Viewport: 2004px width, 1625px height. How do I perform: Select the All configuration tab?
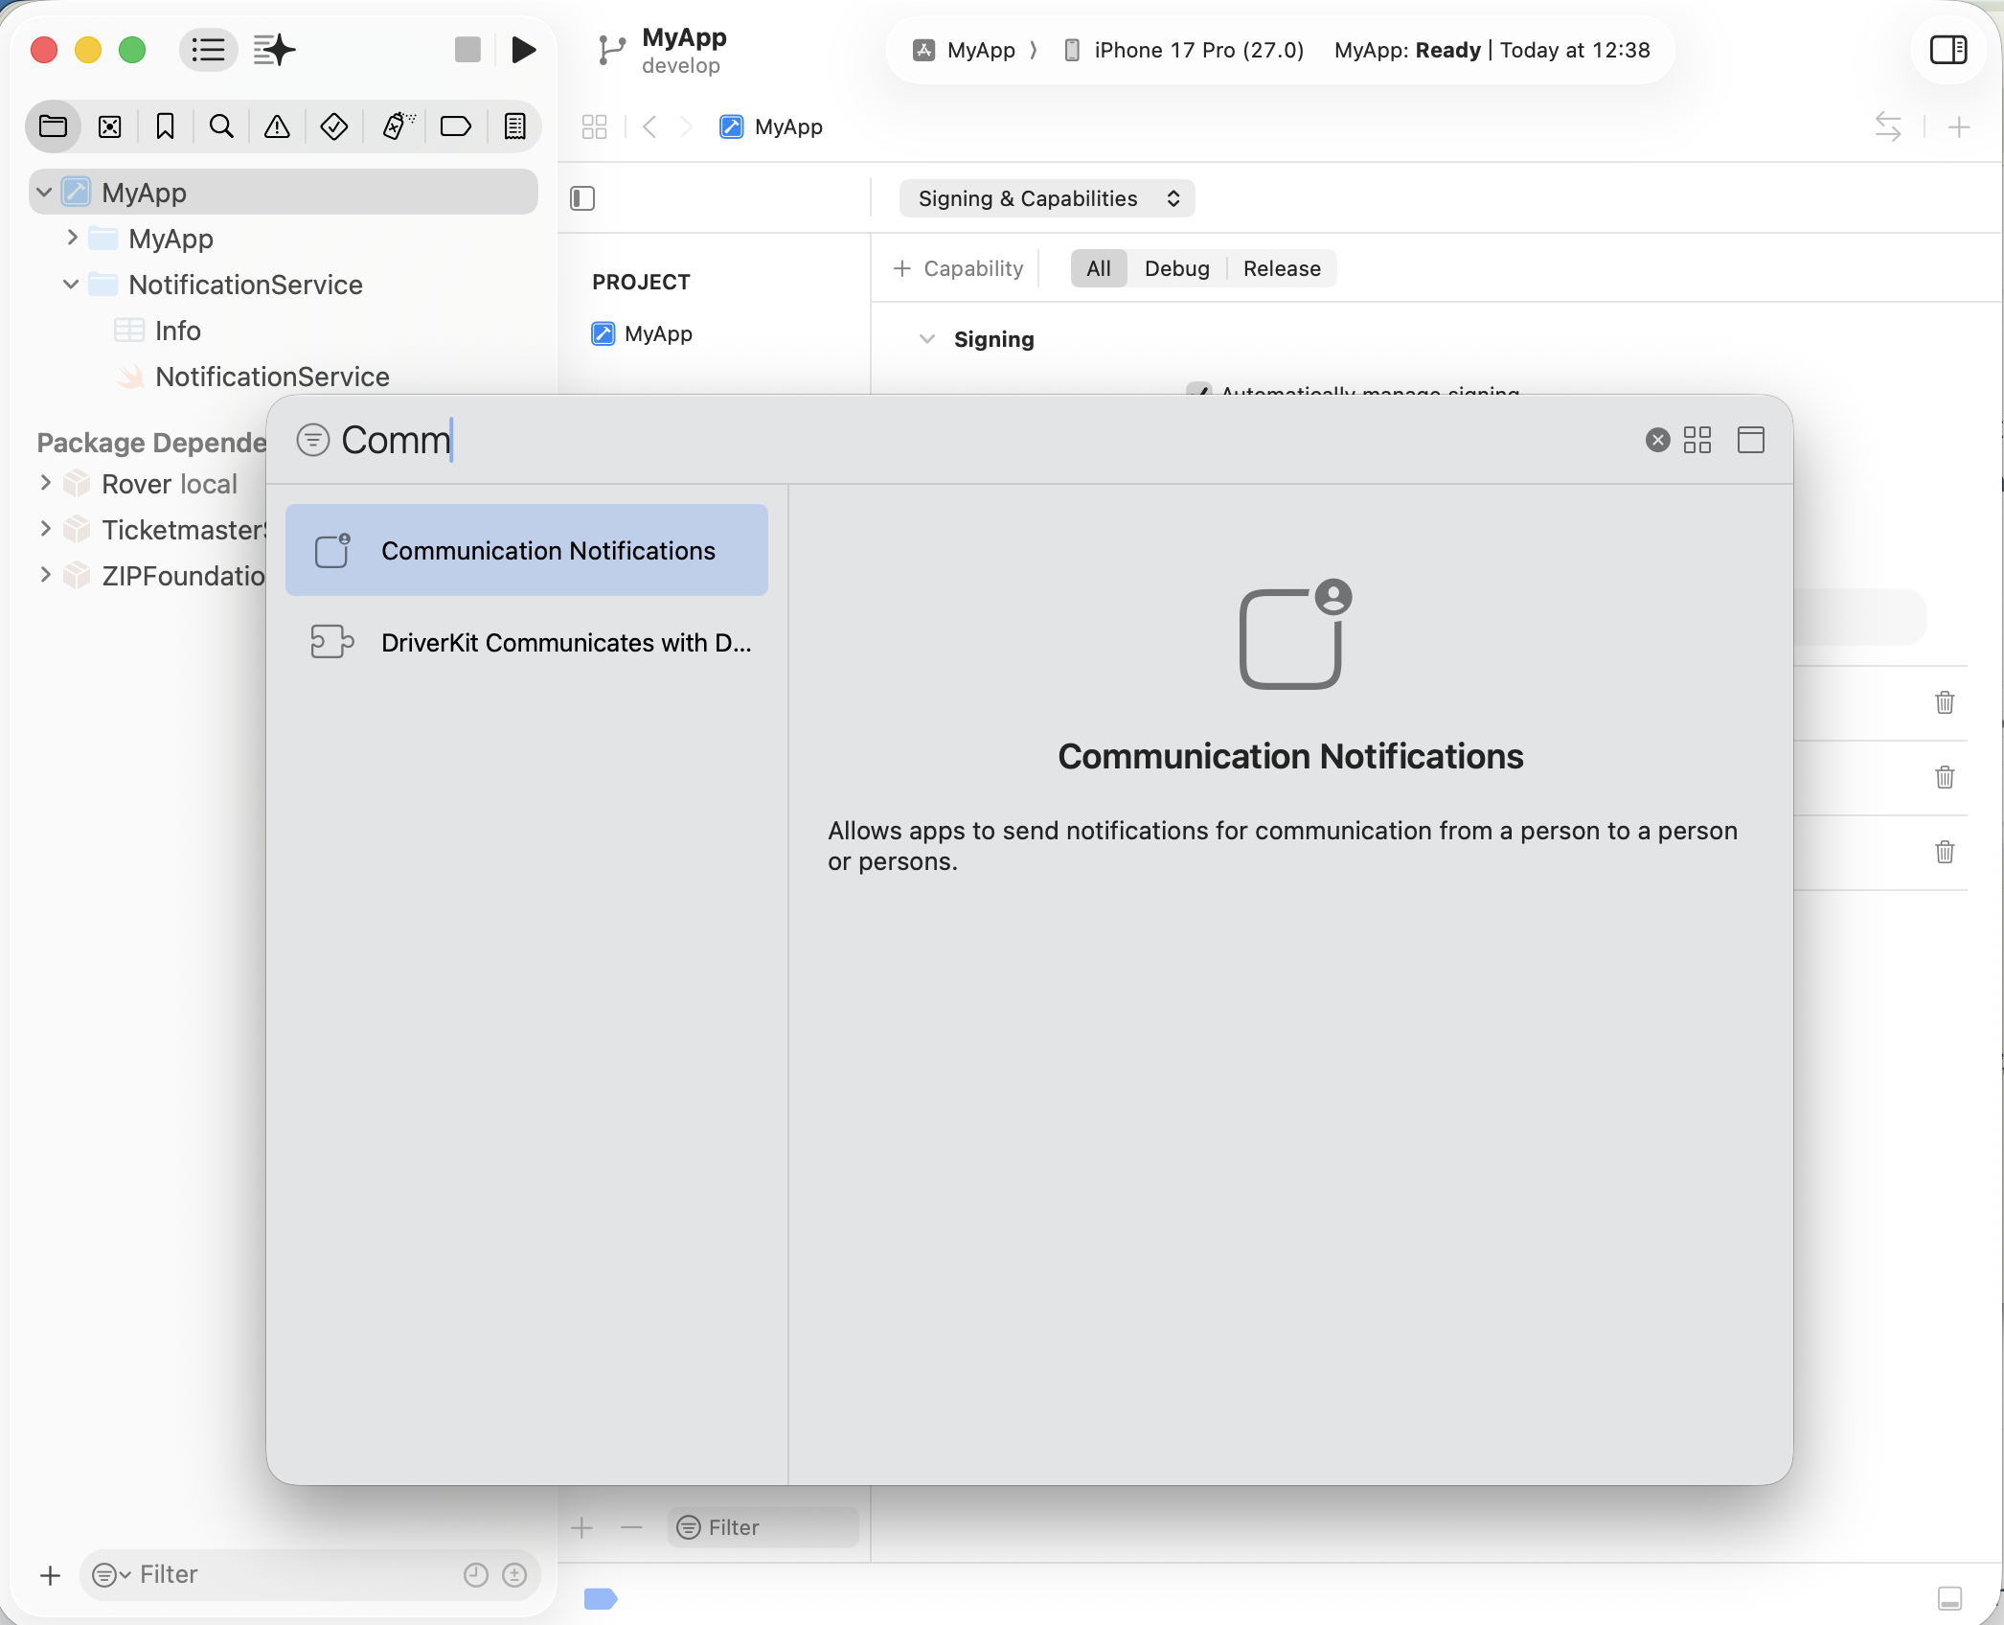pyautogui.click(x=1099, y=268)
